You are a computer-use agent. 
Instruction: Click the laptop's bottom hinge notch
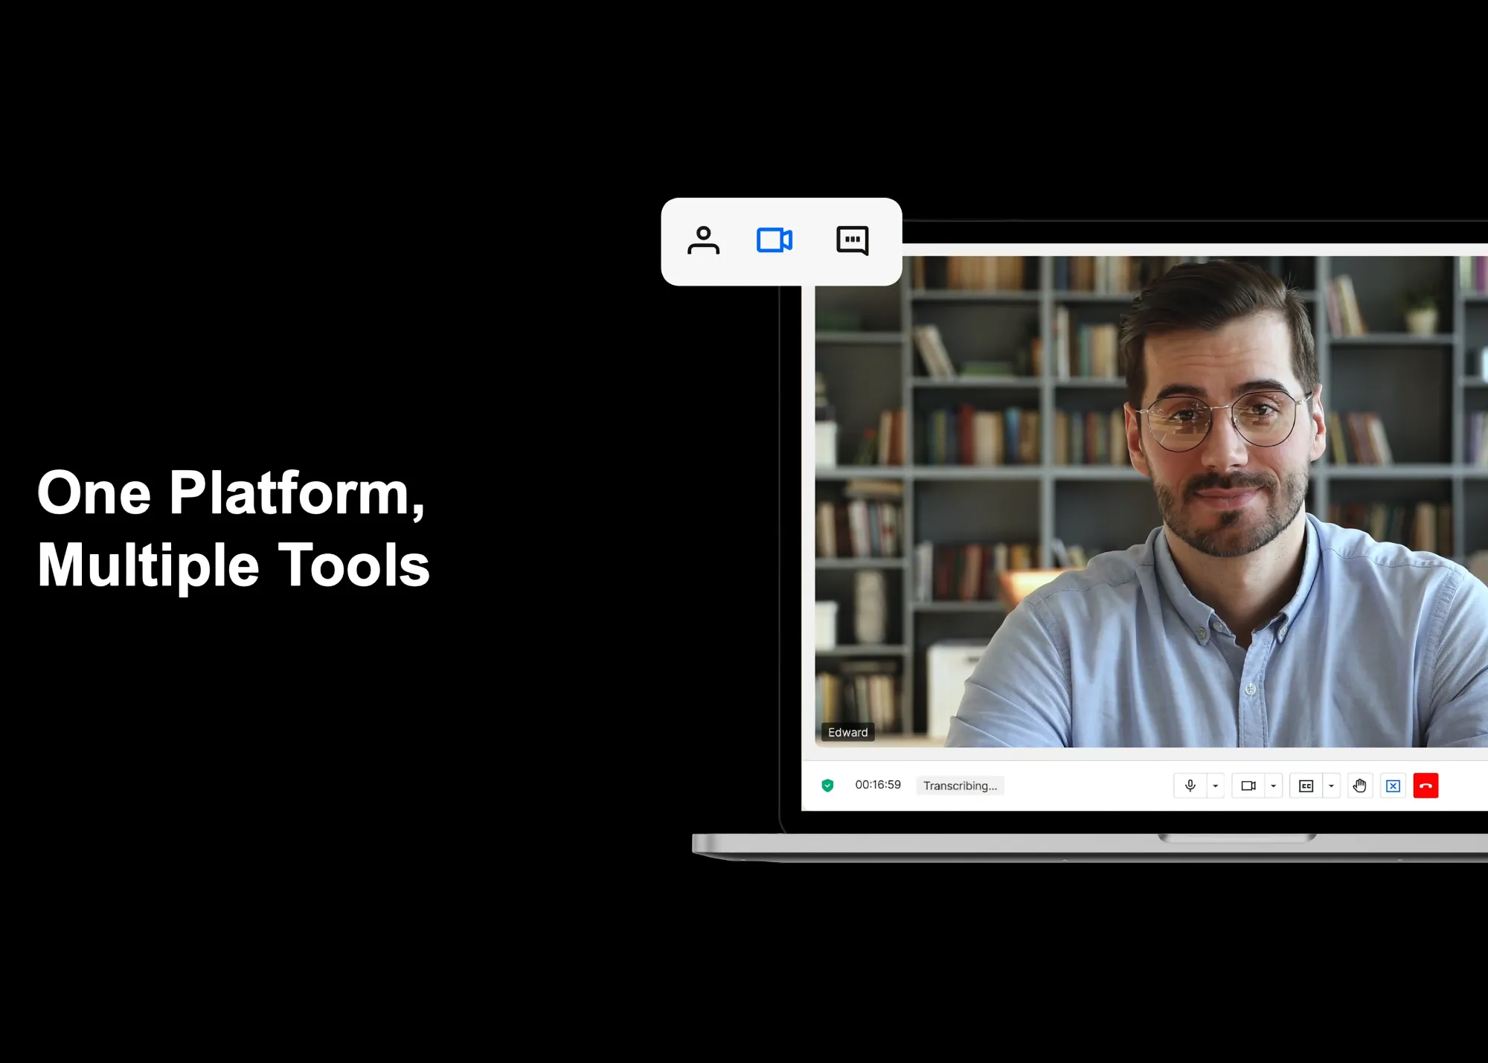click(x=1237, y=838)
